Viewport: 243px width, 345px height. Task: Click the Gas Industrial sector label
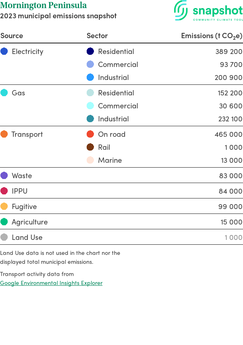click(113, 119)
